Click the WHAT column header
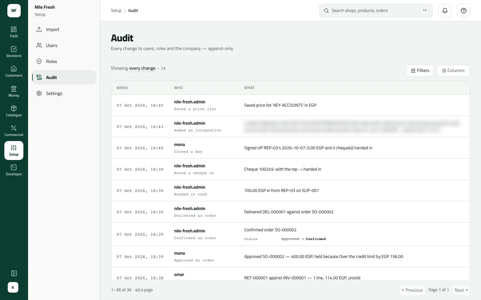Screen dimensions: 481x300 [x=249, y=88]
